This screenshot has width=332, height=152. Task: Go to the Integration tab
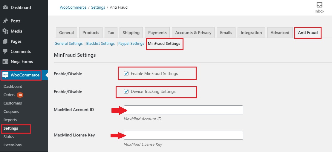pos(251,33)
